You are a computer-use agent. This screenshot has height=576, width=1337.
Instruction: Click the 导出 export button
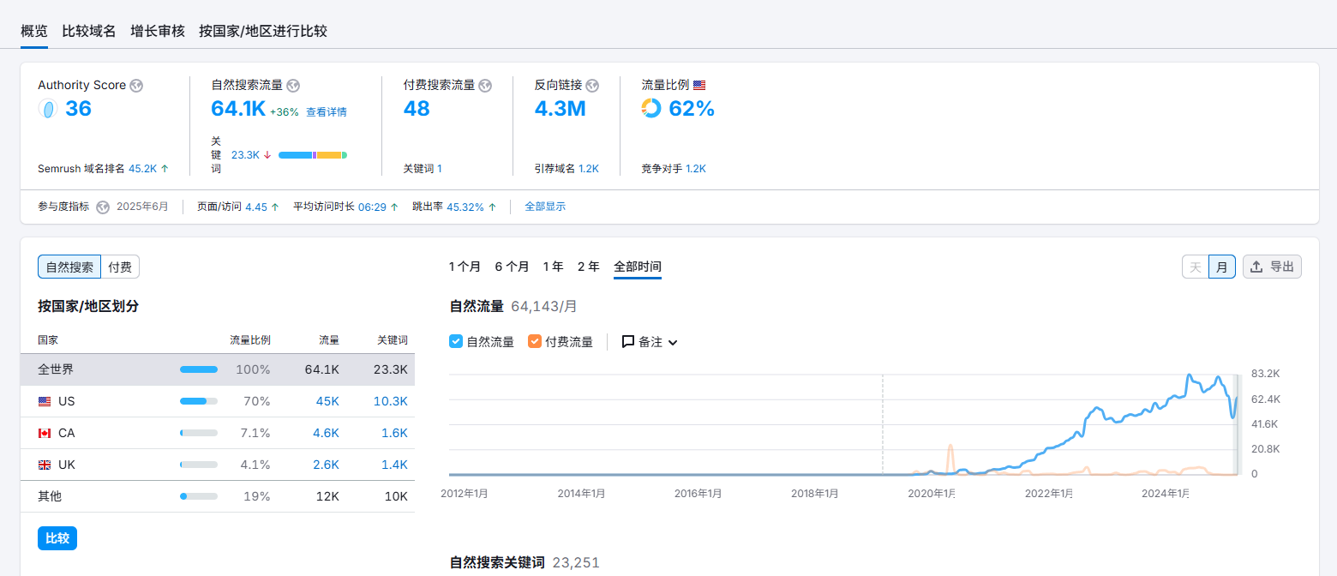click(1272, 267)
